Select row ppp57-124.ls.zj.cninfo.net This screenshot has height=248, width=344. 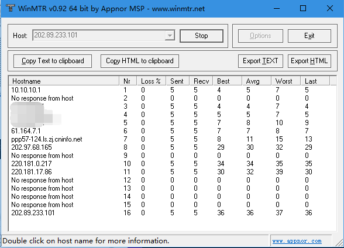172,139
